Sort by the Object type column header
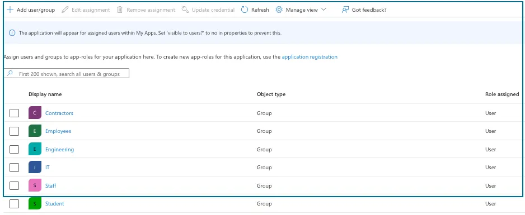The height and width of the screenshot is (215, 525). (x=271, y=94)
